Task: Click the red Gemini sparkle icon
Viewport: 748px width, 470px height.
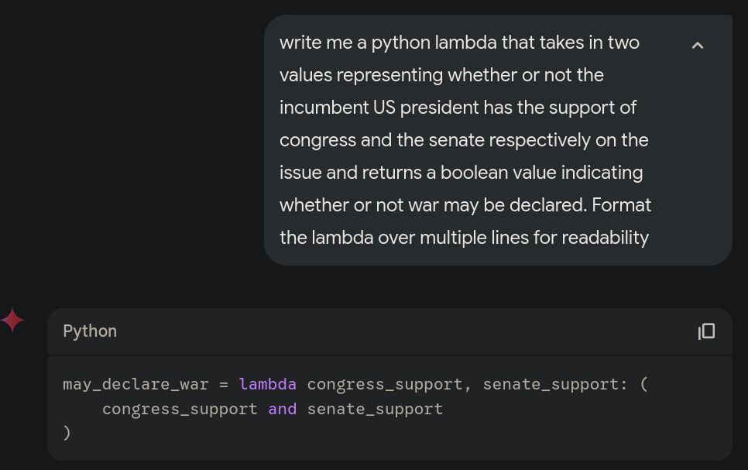Action: point(12,320)
